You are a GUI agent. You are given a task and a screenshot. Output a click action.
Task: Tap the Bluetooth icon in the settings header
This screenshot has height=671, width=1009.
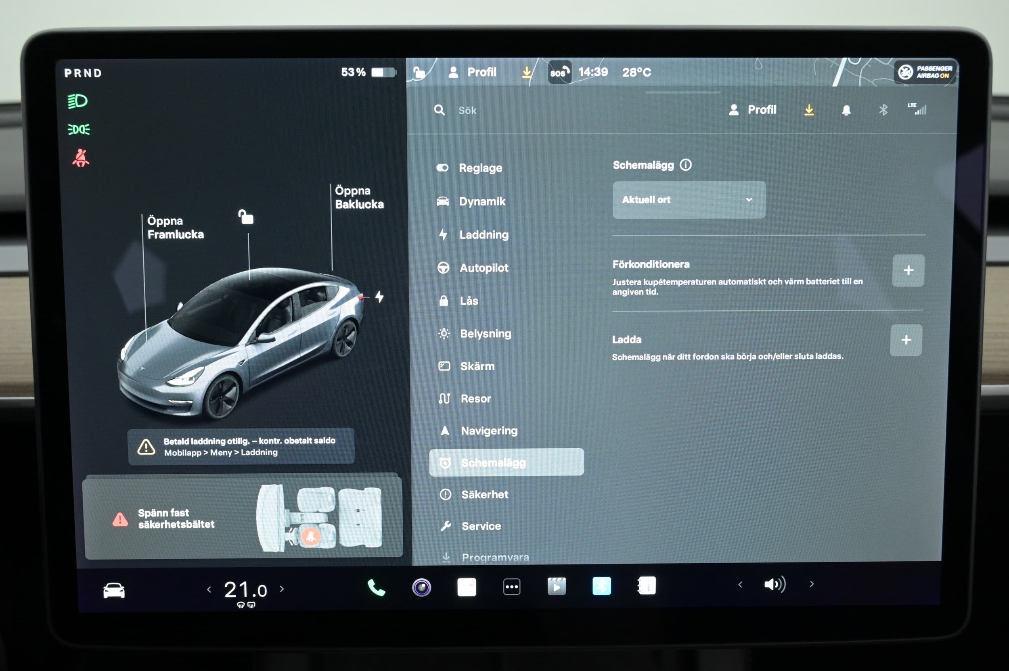tap(883, 110)
